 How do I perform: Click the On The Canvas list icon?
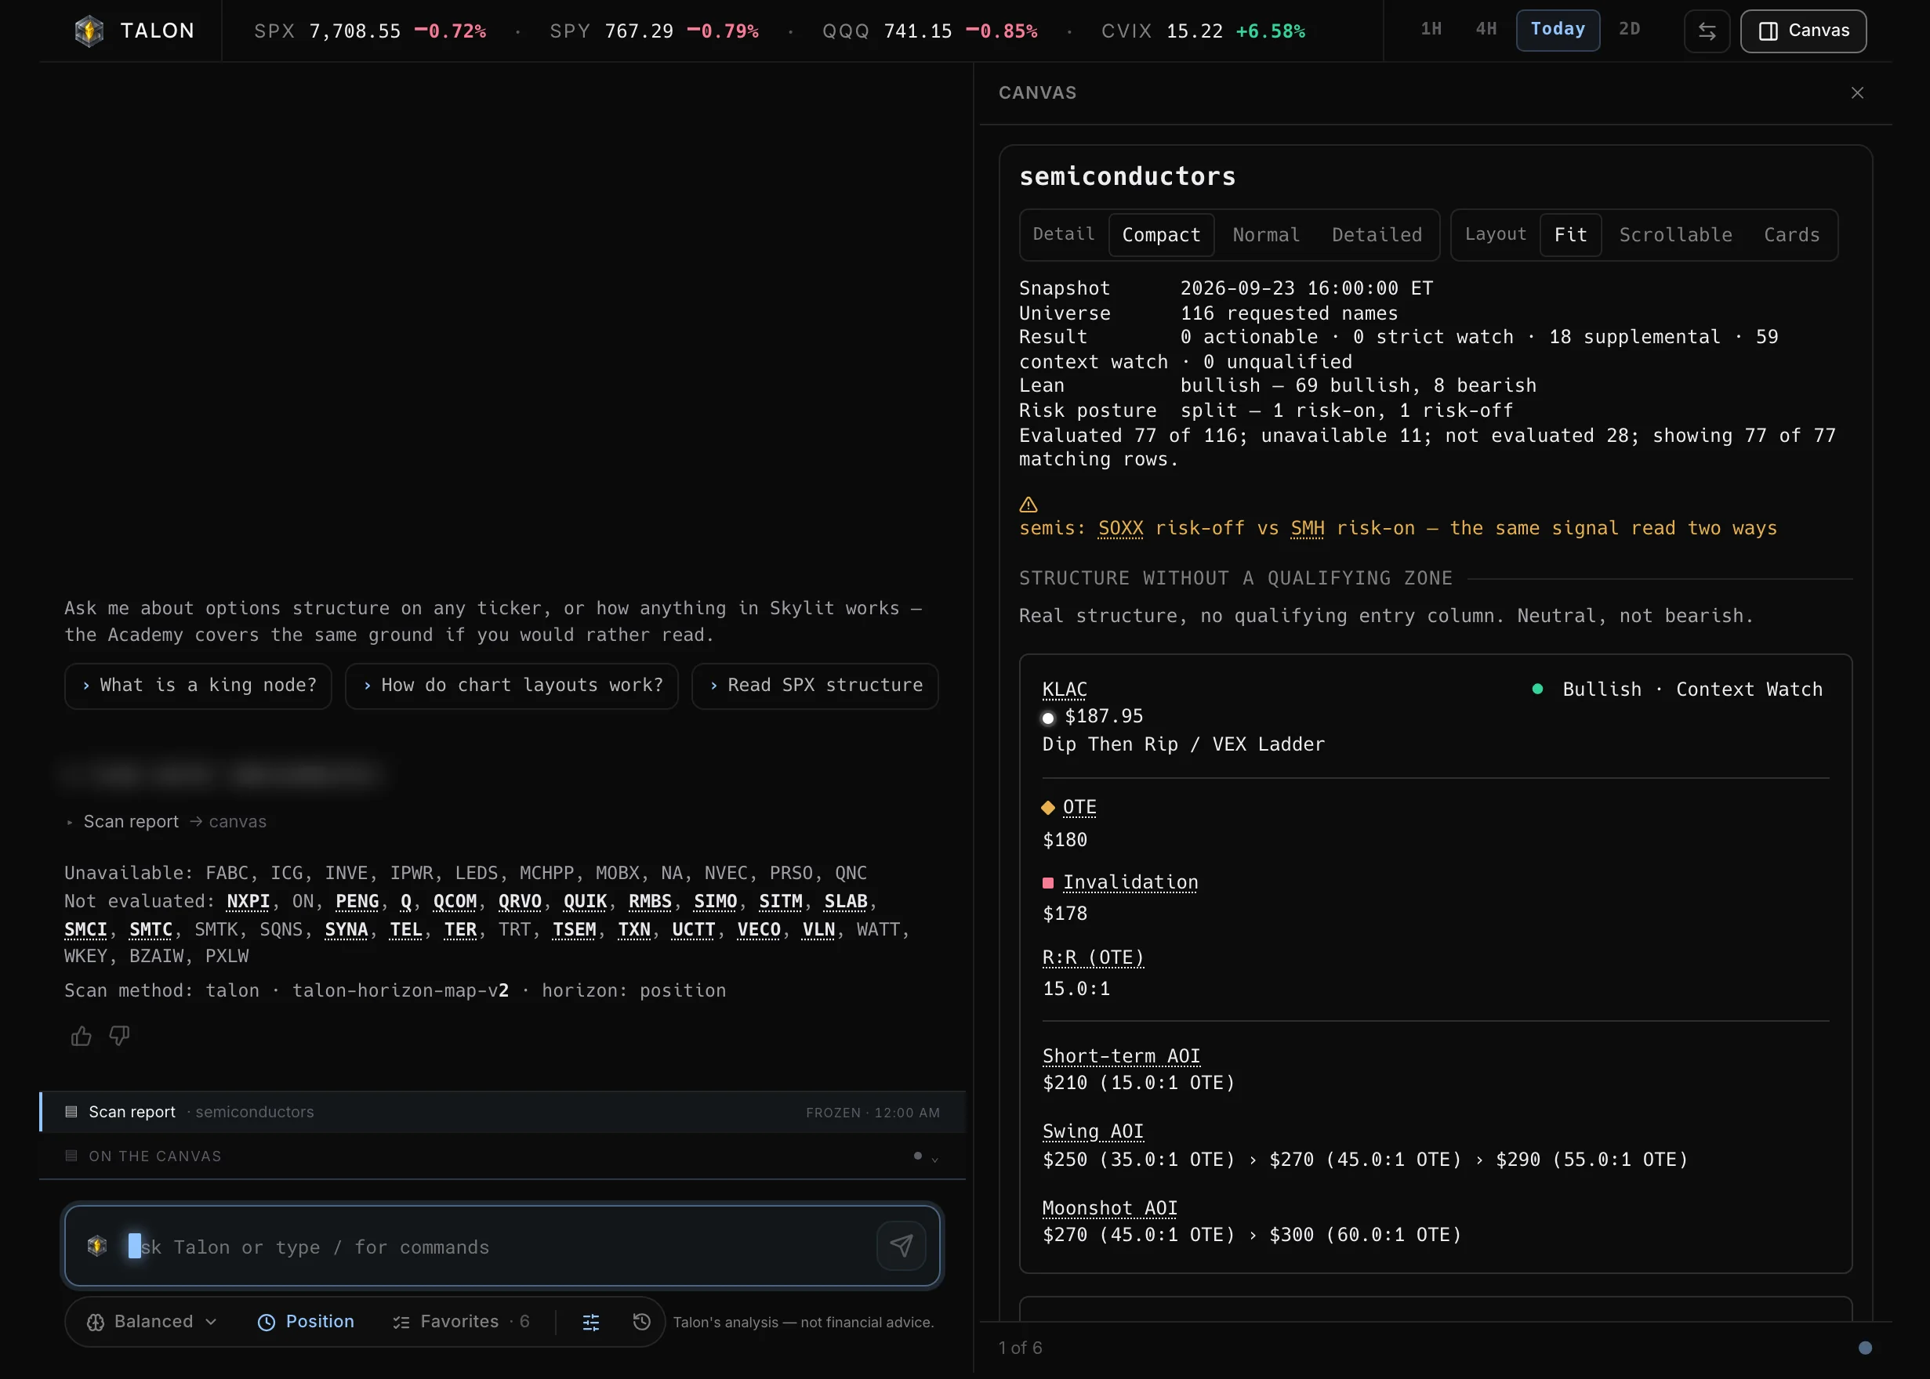[71, 1156]
